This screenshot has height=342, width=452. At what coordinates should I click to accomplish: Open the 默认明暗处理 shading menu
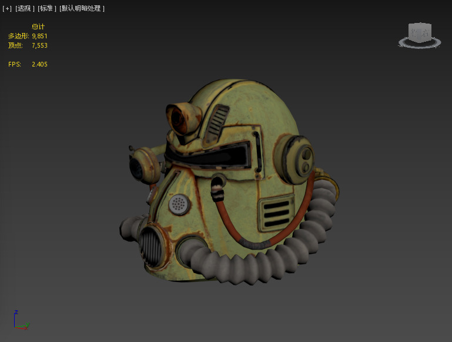[82, 9]
